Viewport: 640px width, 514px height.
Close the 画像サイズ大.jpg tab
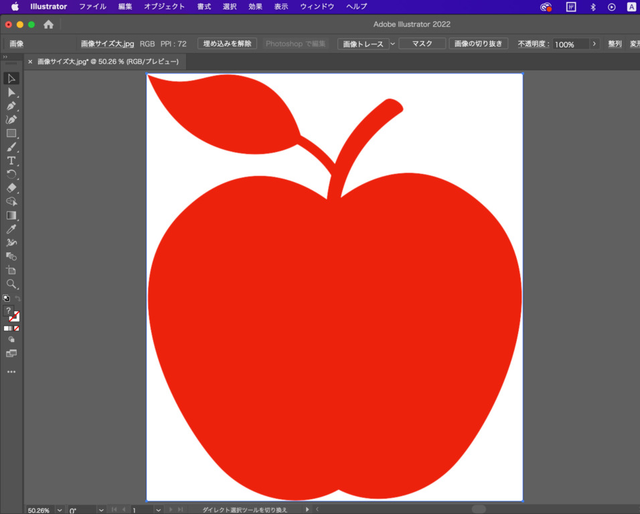(x=30, y=62)
